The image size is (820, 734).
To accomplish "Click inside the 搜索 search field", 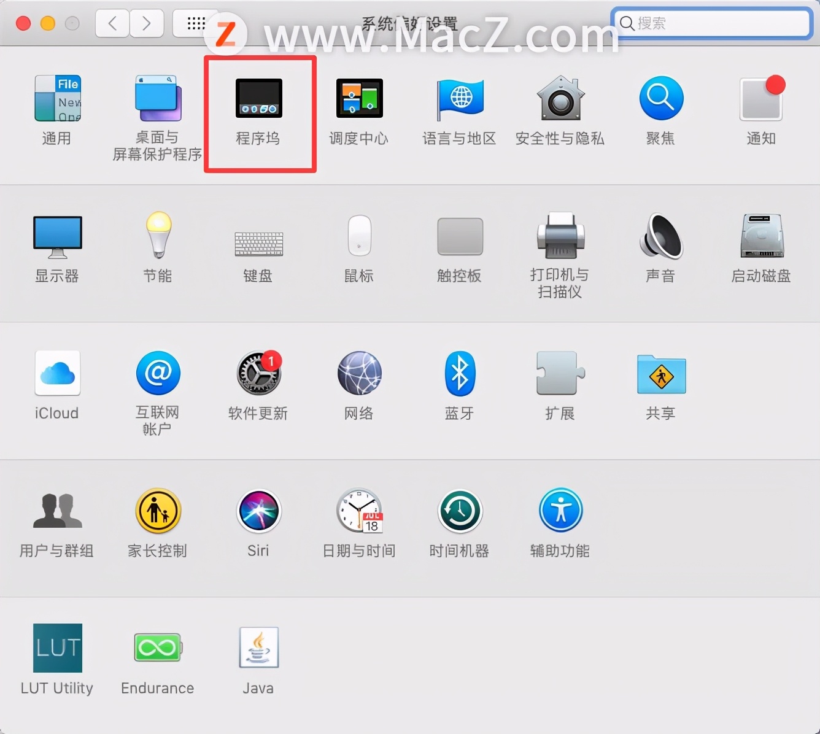I will (x=711, y=23).
